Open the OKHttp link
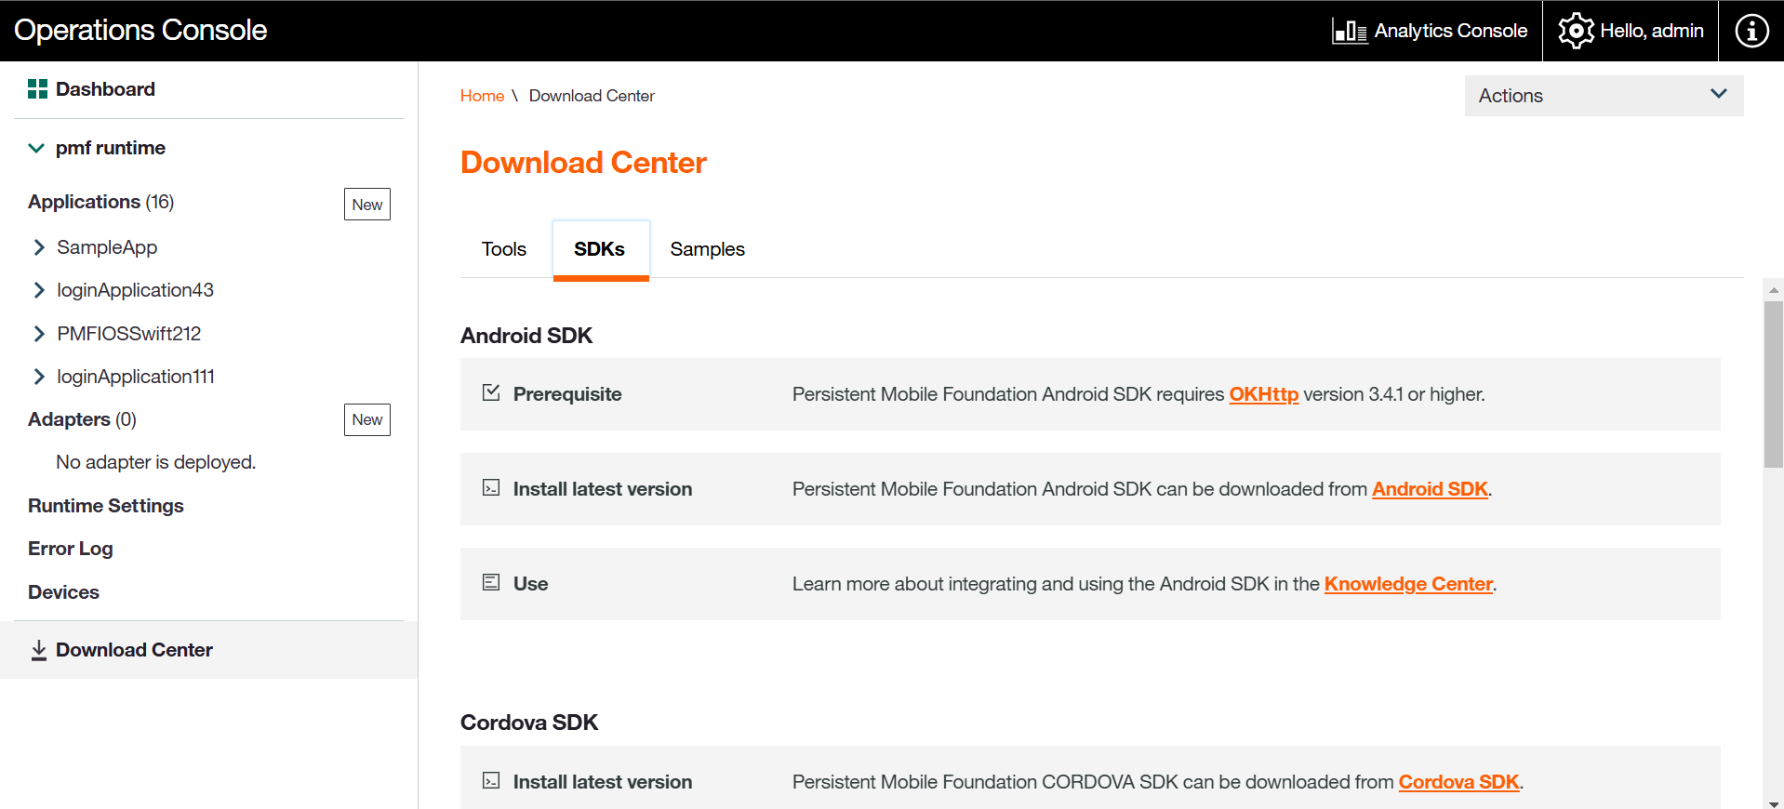 tap(1263, 394)
